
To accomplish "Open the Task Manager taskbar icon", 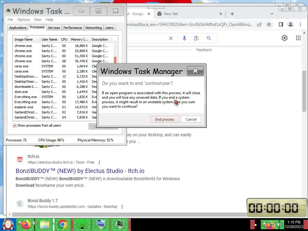I will 119,224.
